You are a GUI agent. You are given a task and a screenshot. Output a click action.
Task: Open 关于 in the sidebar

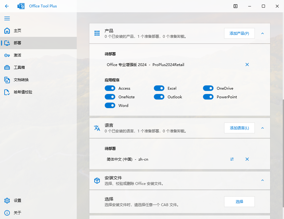click(38, 213)
